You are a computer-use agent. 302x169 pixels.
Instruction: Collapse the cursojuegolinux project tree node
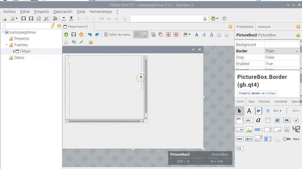[x=3, y=32]
